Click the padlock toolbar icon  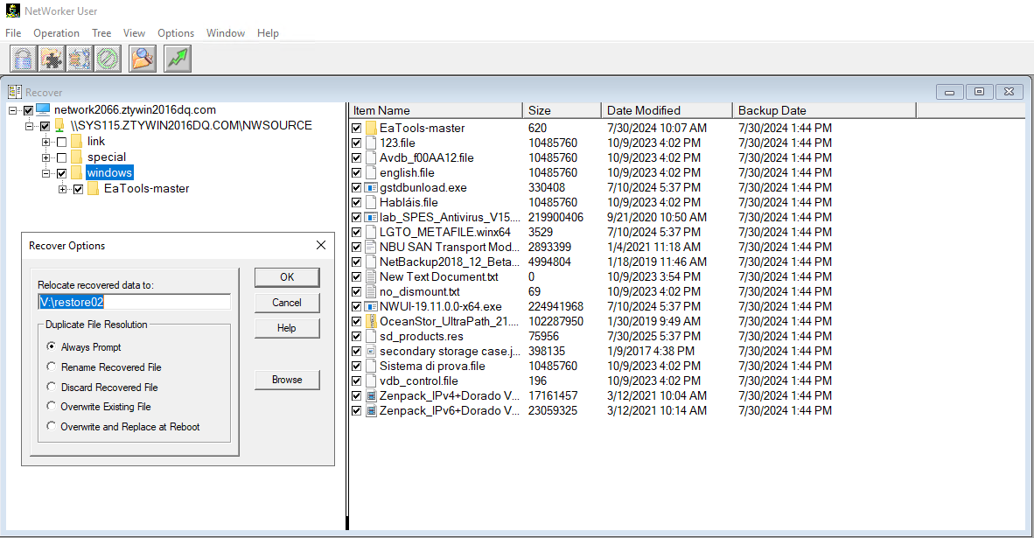coord(23,59)
